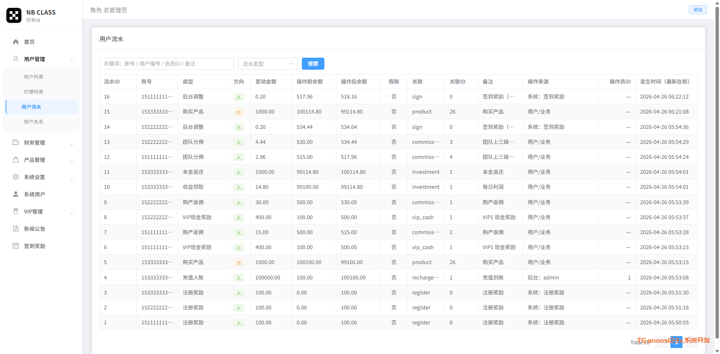This screenshot has width=720, height=354.
Task: Click the user icon beside 用户管理
Action: (16, 59)
